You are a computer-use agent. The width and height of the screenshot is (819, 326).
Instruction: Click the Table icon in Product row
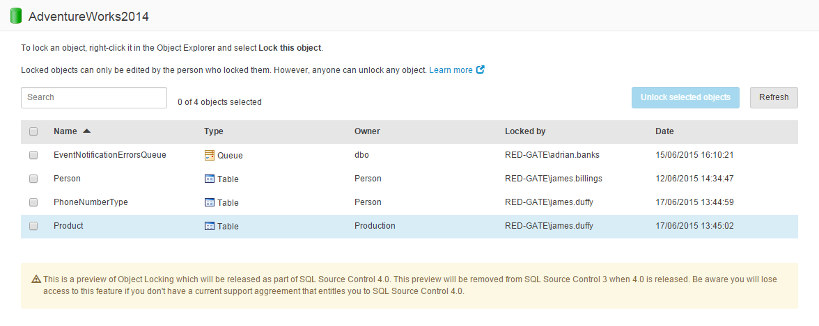(209, 226)
